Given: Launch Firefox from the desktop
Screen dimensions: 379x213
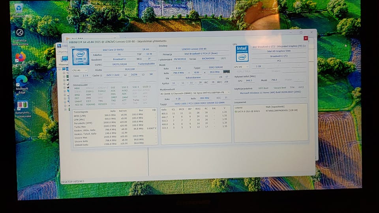Looking at the screenshot, I should 21,59.
